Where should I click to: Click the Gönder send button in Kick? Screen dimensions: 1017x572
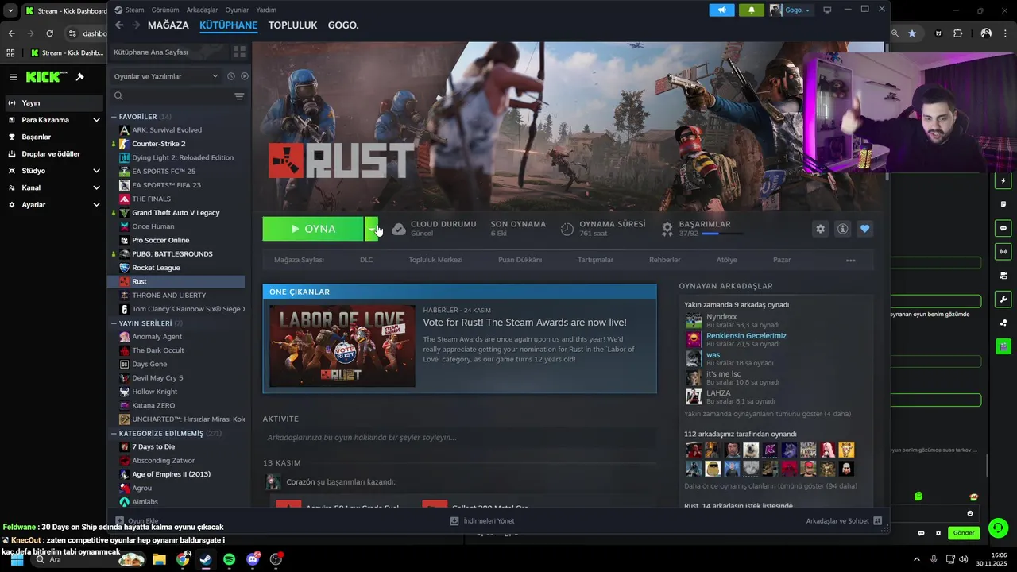click(x=964, y=533)
